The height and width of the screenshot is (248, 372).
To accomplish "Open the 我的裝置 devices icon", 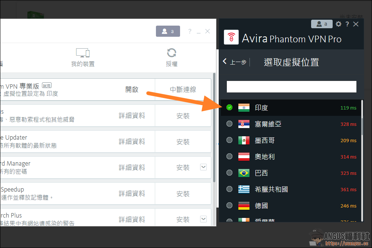I will [x=82, y=53].
